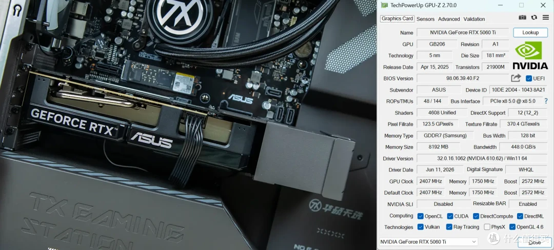Click the screenshot camera icon
This screenshot has height=250, width=554.
tap(522, 17)
